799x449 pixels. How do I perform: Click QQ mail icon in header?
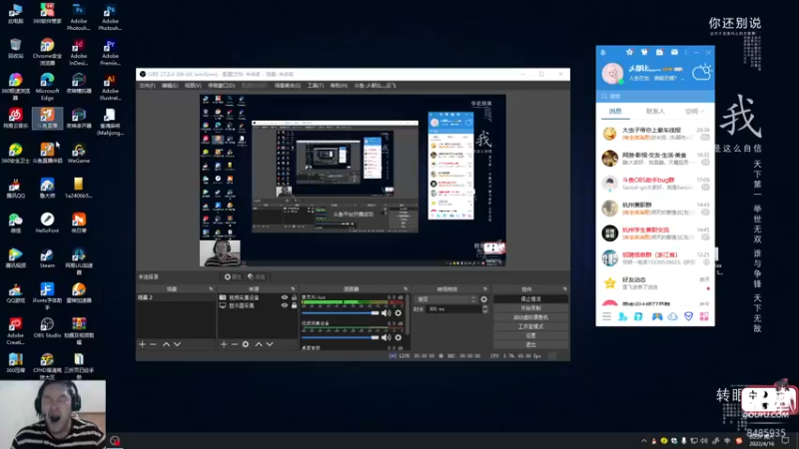[x=675, y=52]
